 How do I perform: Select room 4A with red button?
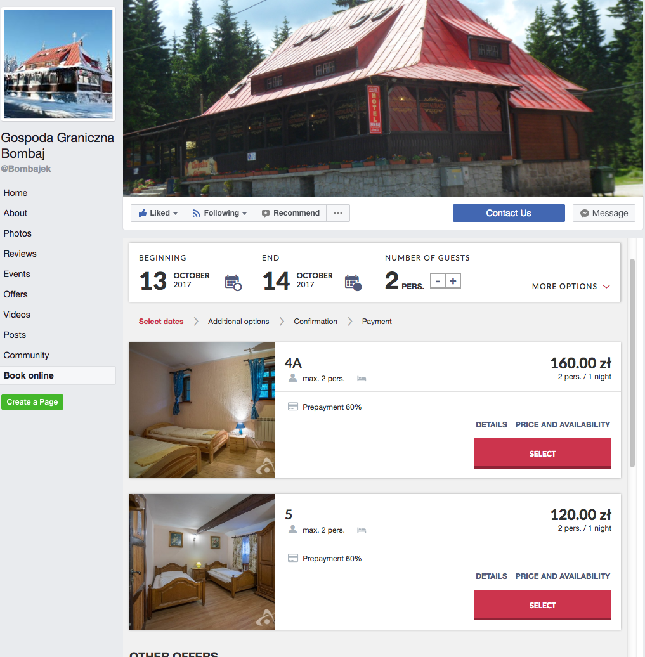pos(543,453)
